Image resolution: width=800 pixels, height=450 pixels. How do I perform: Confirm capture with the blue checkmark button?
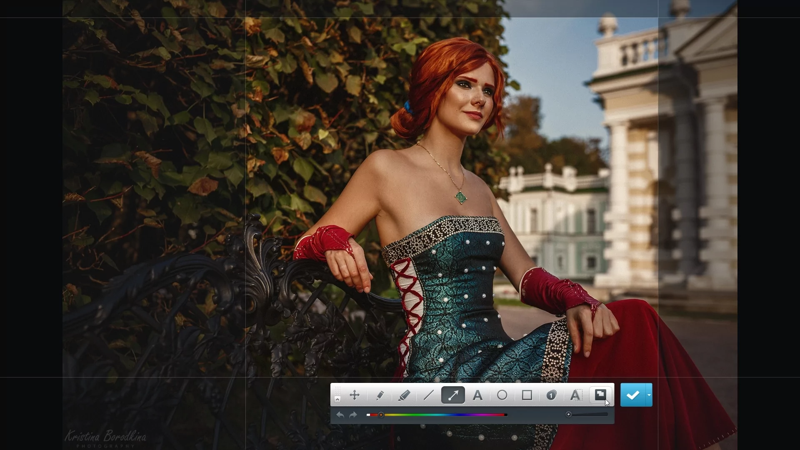coord(633,395)
